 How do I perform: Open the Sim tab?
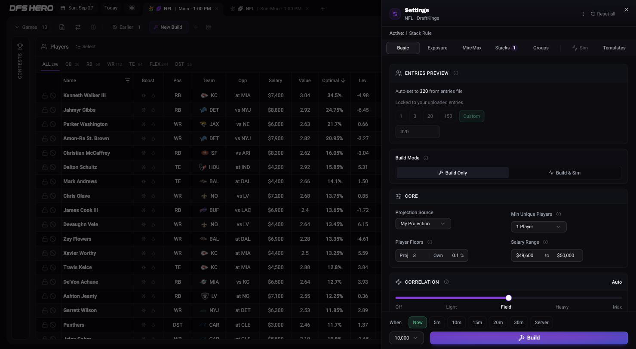580,48
